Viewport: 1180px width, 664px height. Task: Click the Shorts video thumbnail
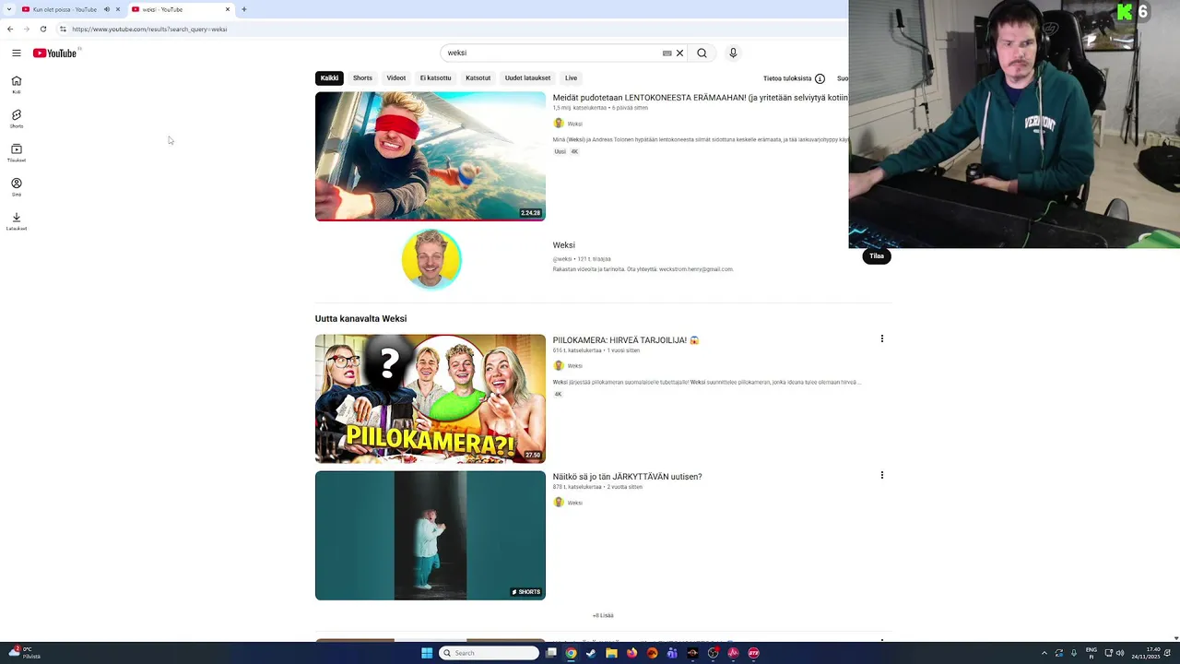click(x=431, y=535)
